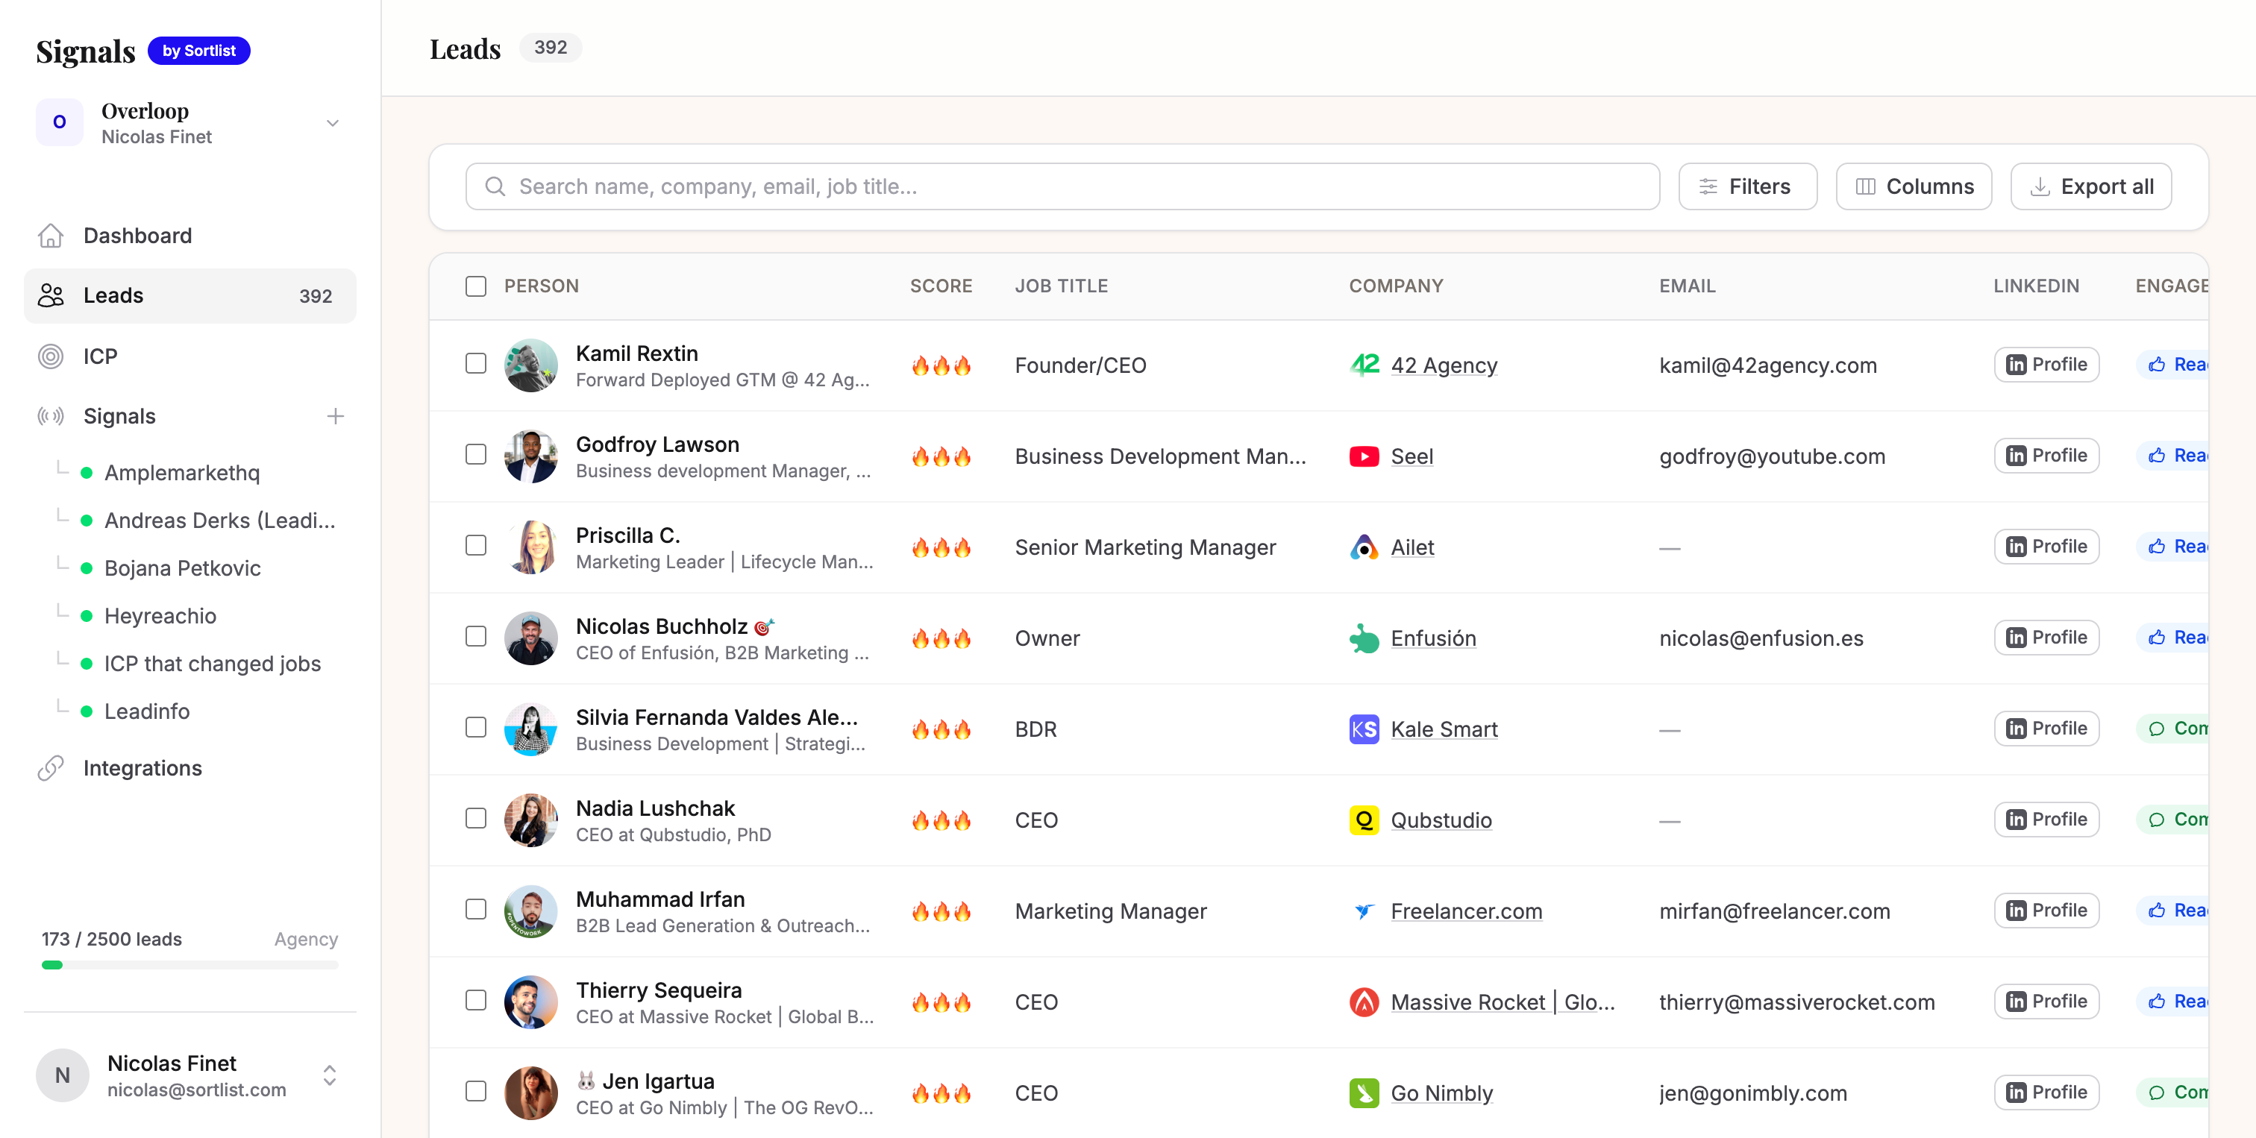Click the fire score icons for Nadia Lushchak
2256x1138 pixels.
tap(941, 820)
